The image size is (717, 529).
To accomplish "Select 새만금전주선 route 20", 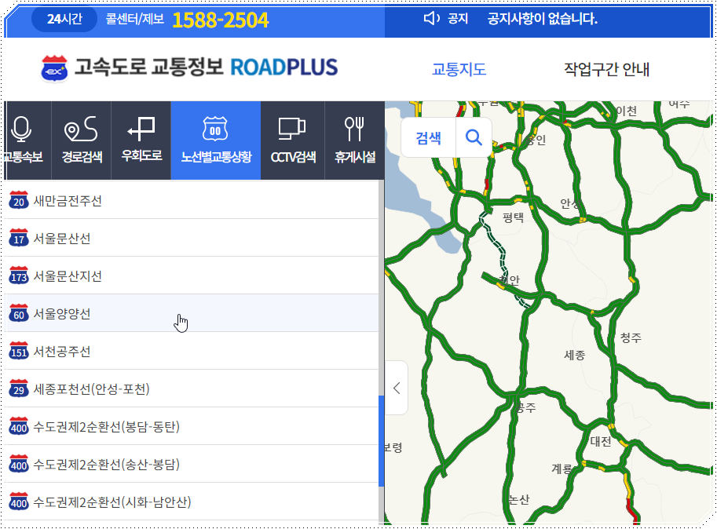I will pyautogui.click(x=68, y=201).
